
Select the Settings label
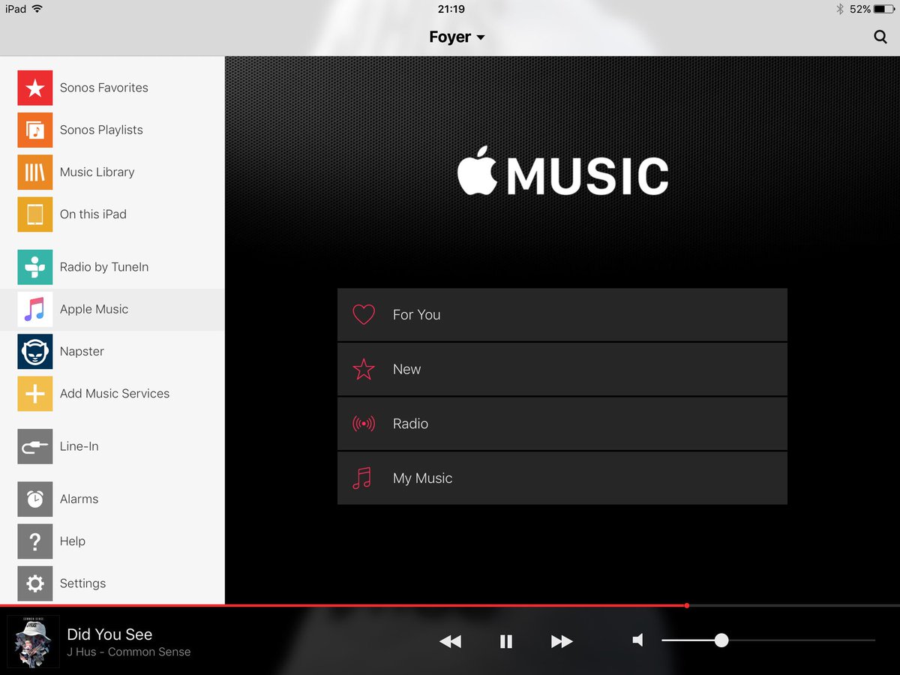[82, 583]
